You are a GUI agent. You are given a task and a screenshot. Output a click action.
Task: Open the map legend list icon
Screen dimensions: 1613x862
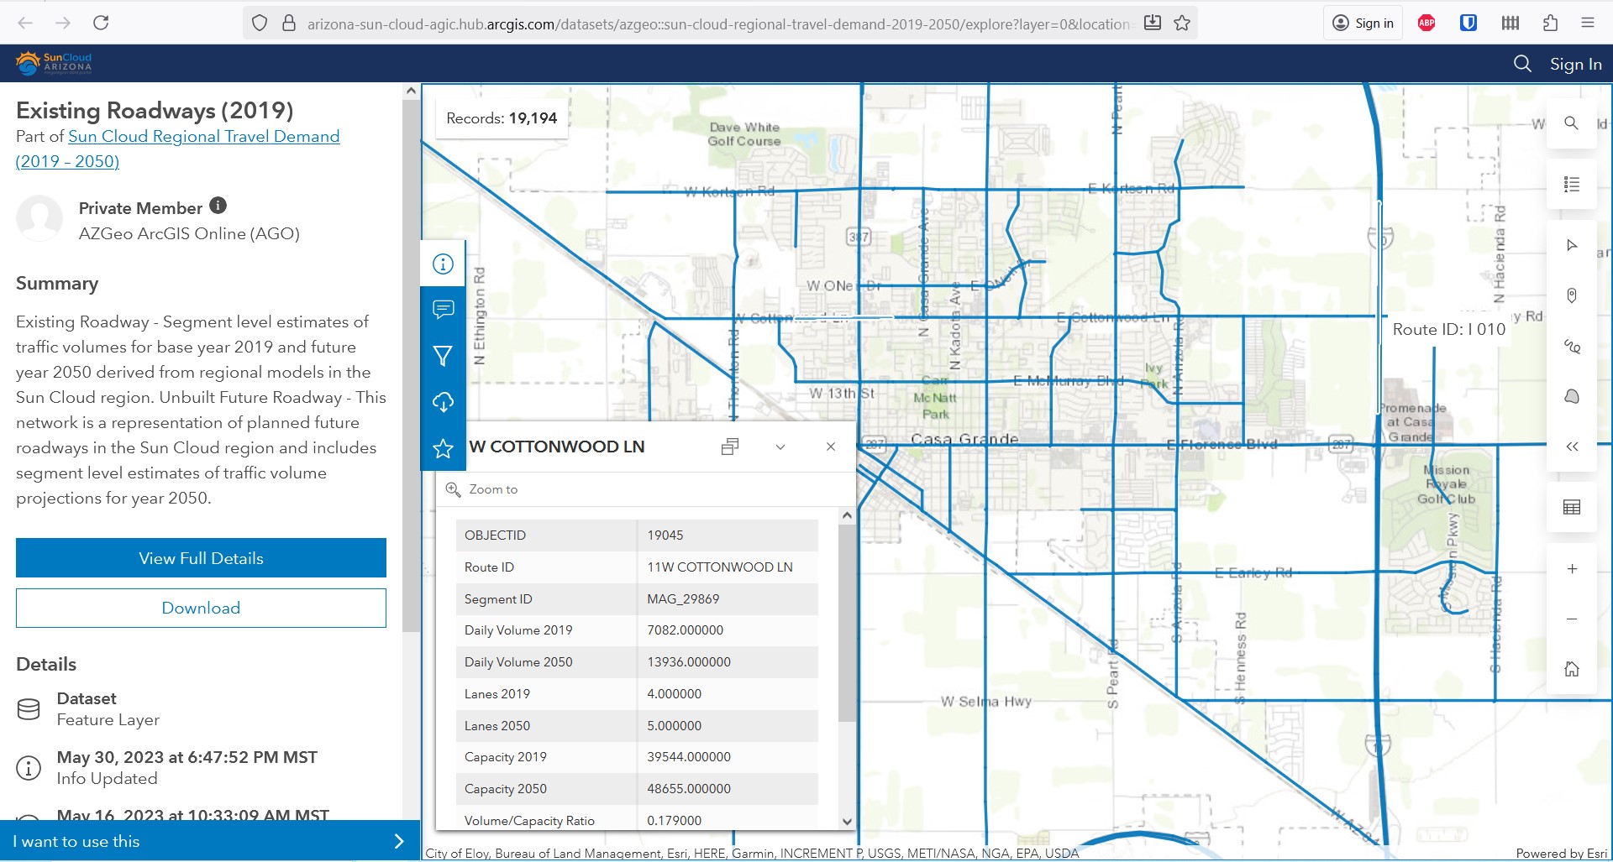(x=1571, y=185)
